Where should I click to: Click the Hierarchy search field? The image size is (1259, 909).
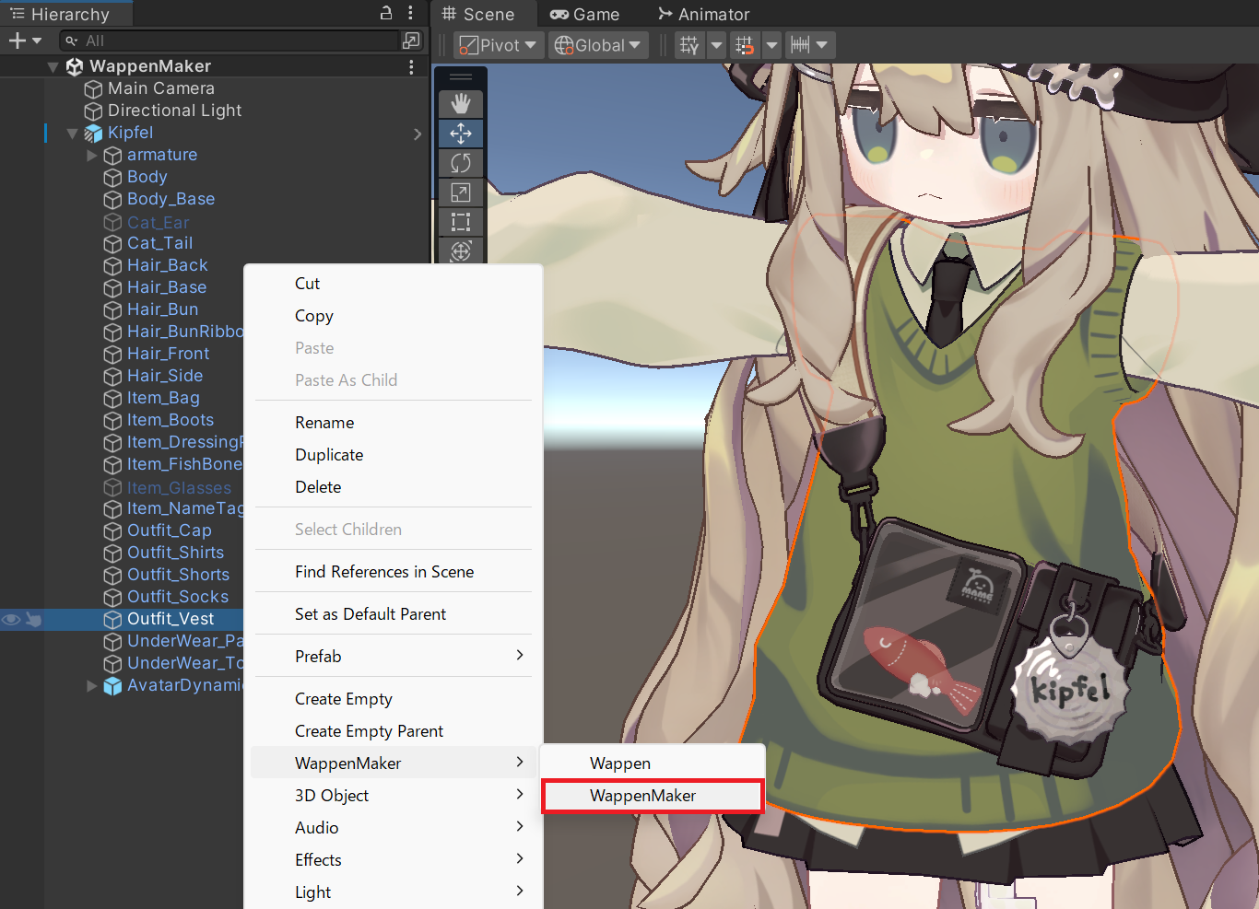(x=230, y=41)
